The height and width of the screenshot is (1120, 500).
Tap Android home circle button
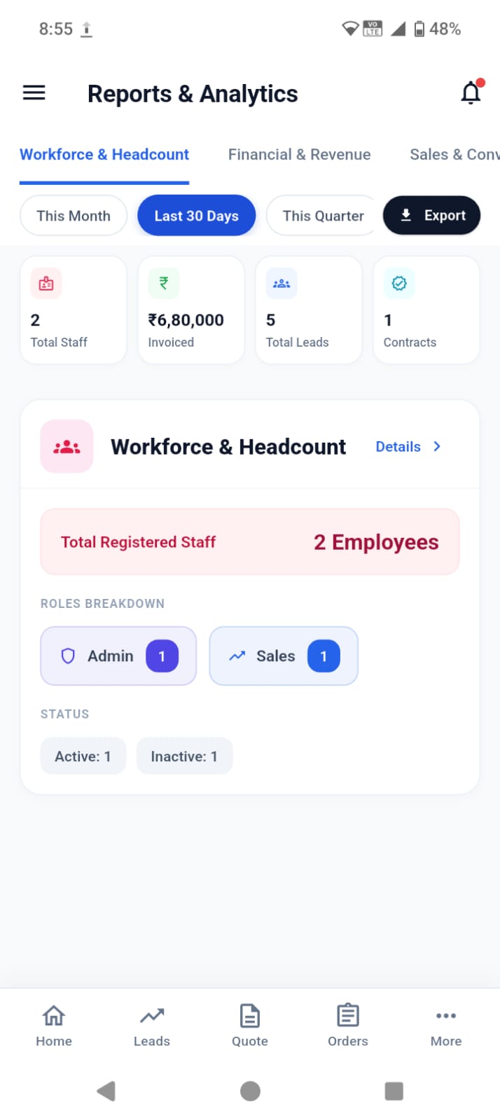[x=250, y=1091]
